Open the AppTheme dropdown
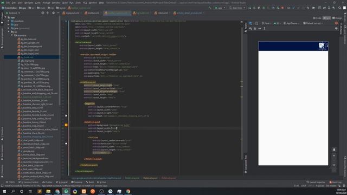 point(291,23)
